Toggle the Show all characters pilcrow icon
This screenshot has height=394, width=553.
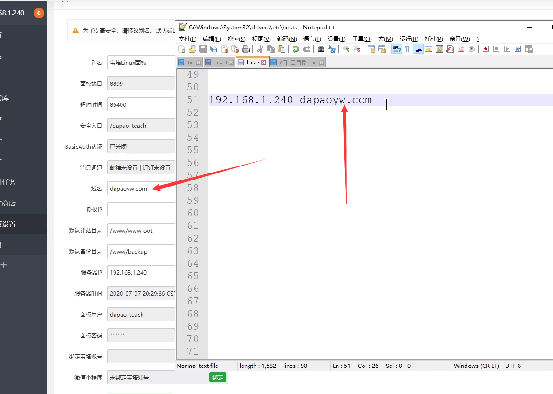point(407,49)
